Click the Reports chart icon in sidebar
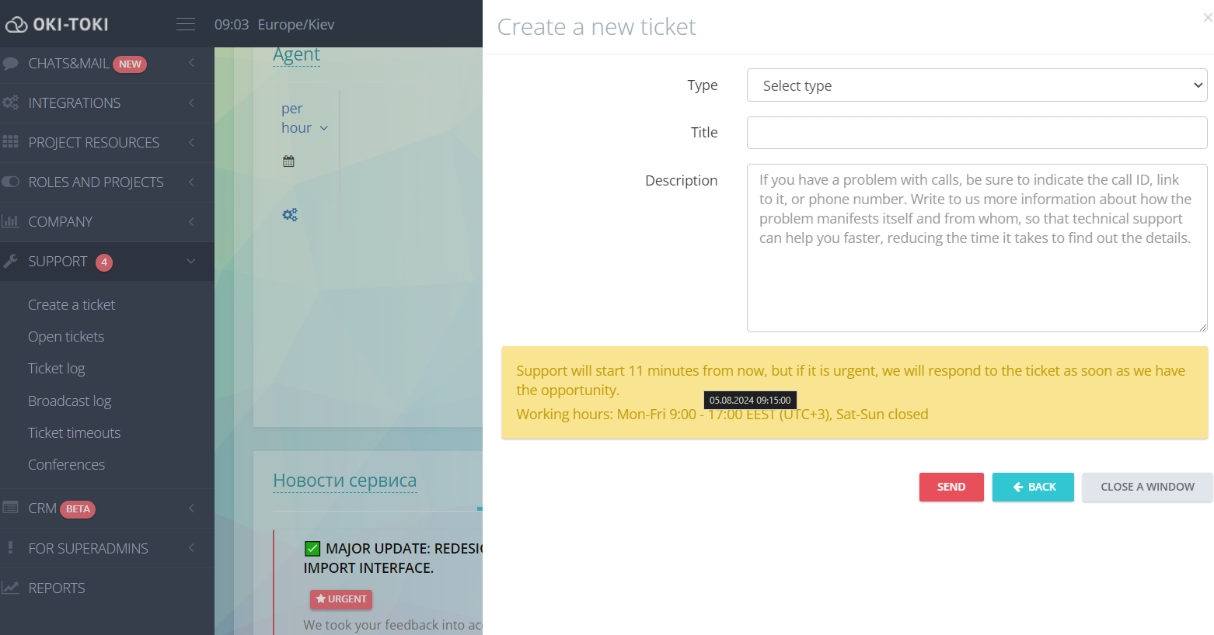The image size is (1214, 635). pos(10,588)
